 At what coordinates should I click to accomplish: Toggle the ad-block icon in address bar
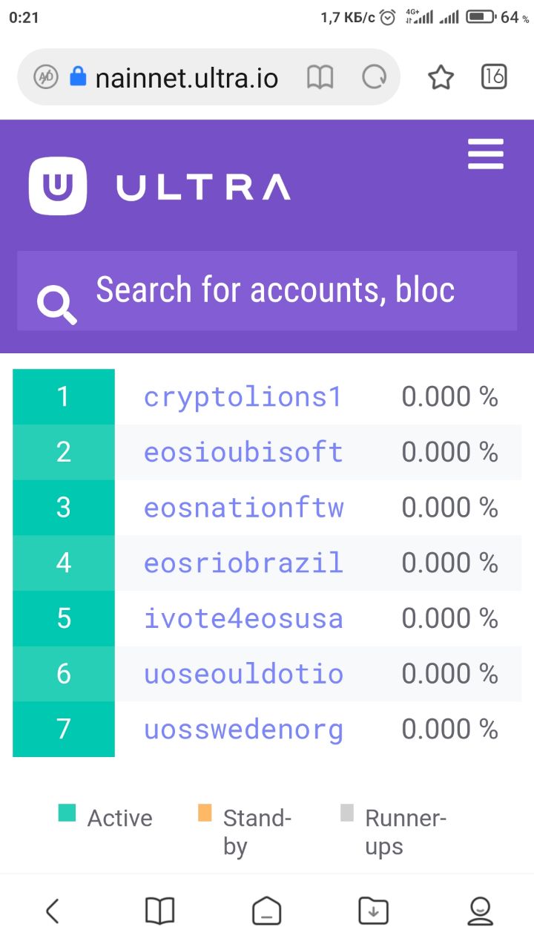click(x=46, y=77)
